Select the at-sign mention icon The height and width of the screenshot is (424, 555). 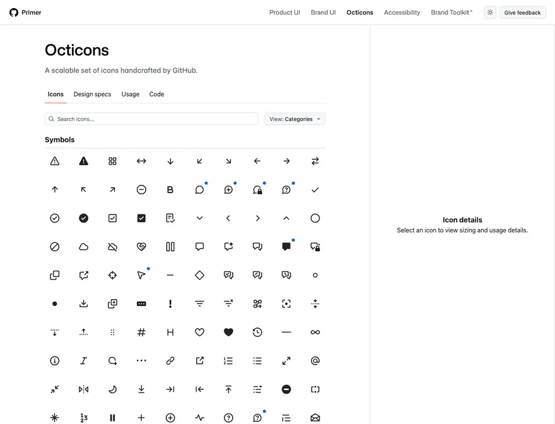(315, 361)
